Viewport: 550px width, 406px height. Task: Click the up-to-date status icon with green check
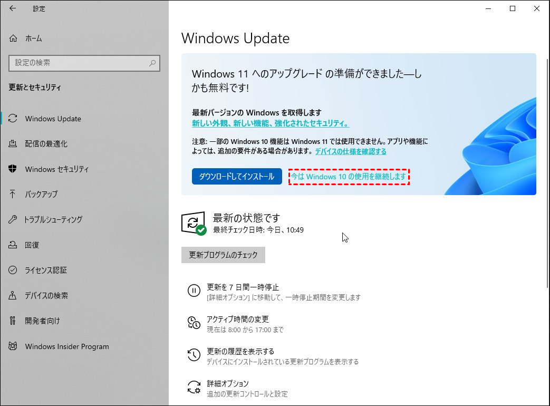[x=194, y=224]
